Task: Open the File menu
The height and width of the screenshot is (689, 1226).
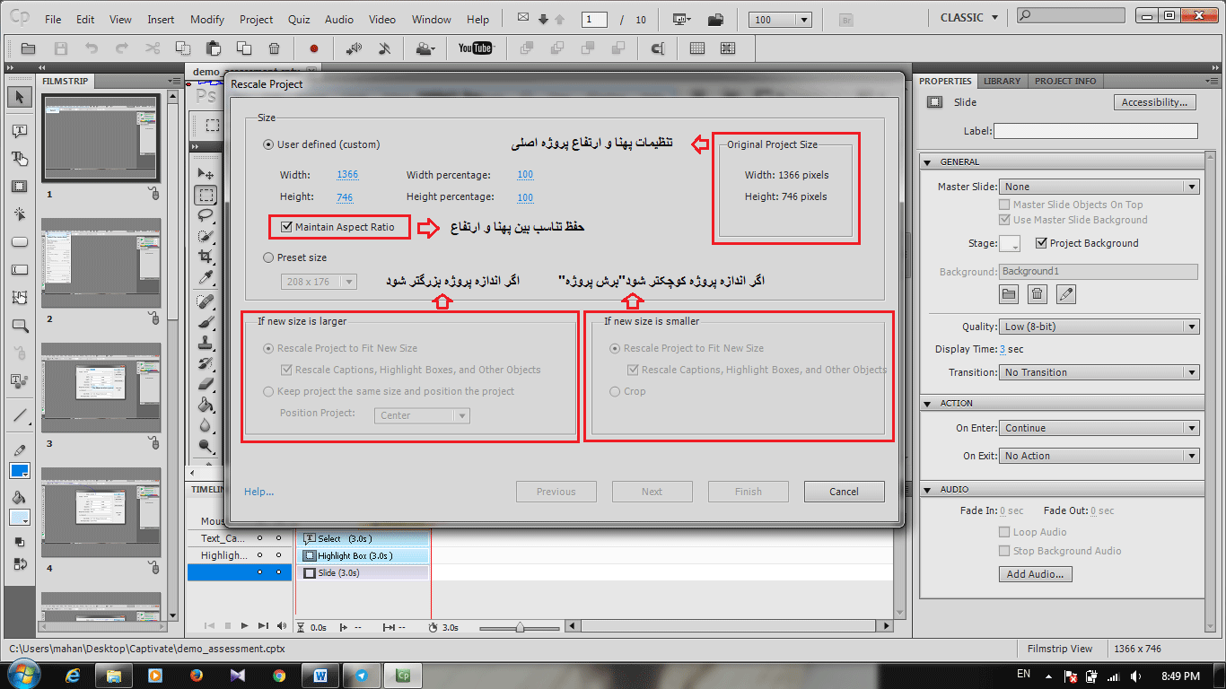Action: 53,19
